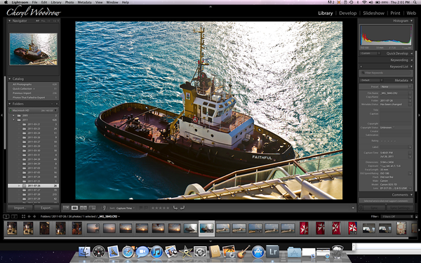The image size is (421, 263).
Task: Click the Filter Keywords search field
Action: pyautogui.click(x=386, y=73)
